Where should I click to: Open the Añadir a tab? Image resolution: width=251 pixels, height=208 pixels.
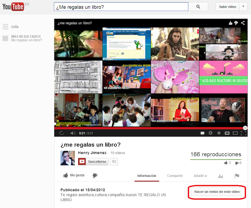(200, 175)
